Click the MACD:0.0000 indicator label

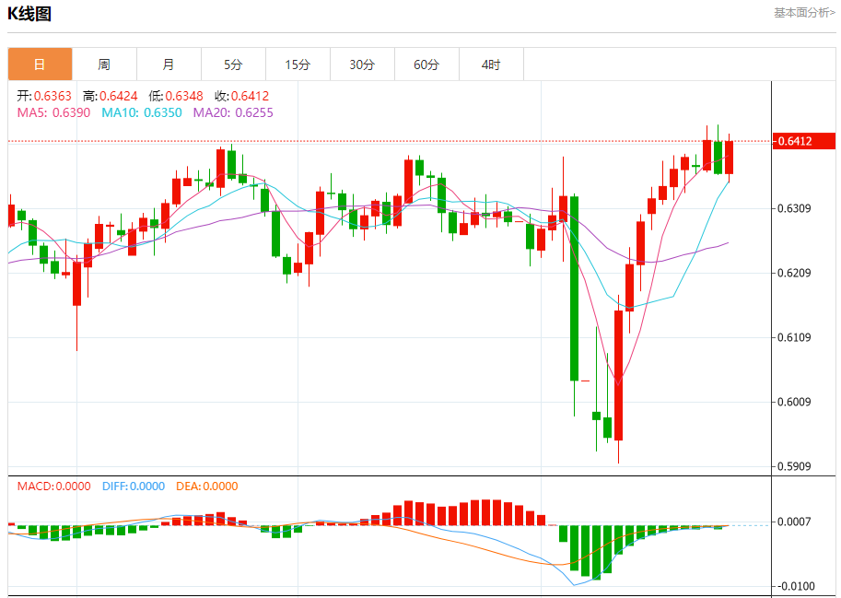[53, 487]
